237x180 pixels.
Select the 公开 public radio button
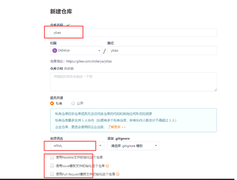(x=73, y=103)
